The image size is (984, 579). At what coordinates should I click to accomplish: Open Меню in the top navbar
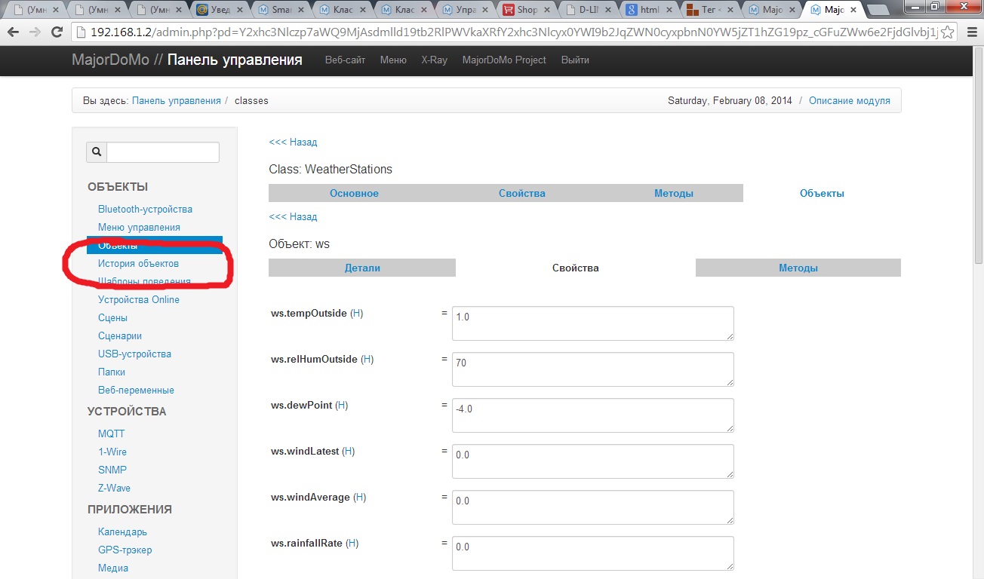click(393, 60)
